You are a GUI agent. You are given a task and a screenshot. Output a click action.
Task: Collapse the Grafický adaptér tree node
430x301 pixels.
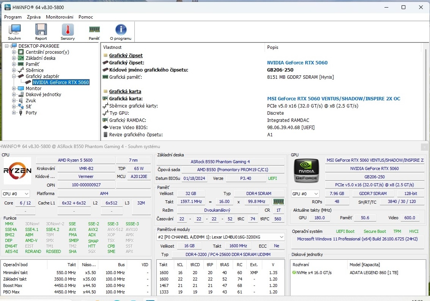[14, 76]
